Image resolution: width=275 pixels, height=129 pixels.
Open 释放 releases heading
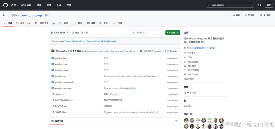pyautogui.click(x=186, y=87)
